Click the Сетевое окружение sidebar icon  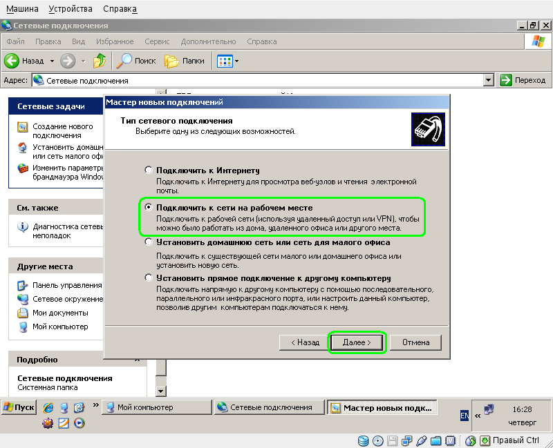pyautogui.click(x=23, y=299)
